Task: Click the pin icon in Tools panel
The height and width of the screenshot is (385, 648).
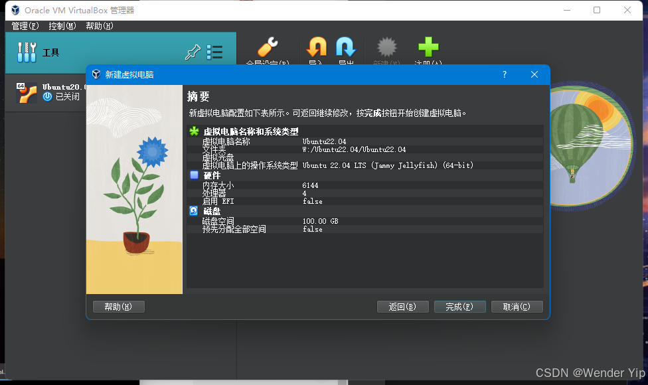Action: pyautogui.click(x=193, y=52)
